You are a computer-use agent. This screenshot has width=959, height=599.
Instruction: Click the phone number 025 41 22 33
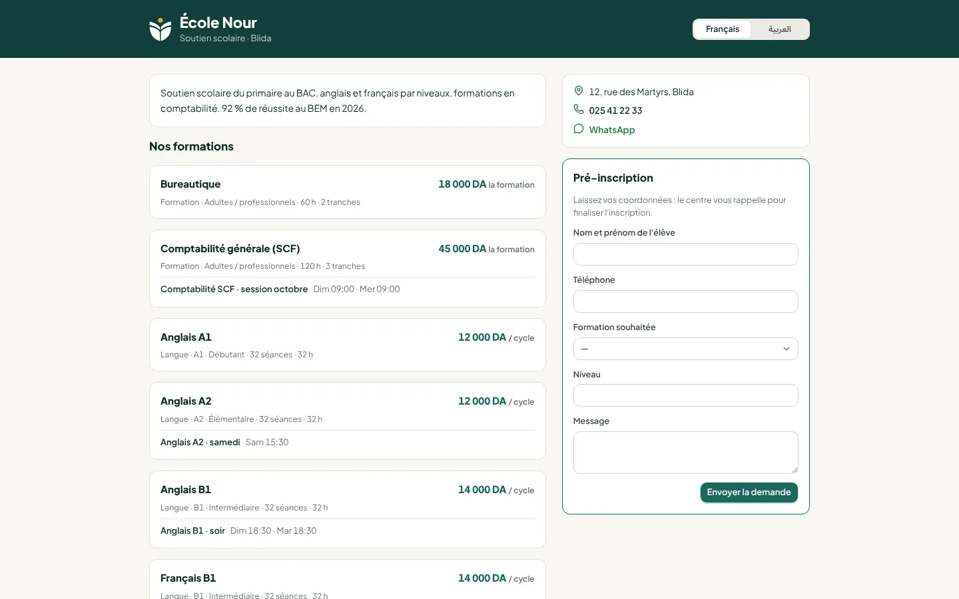(615, 110)
